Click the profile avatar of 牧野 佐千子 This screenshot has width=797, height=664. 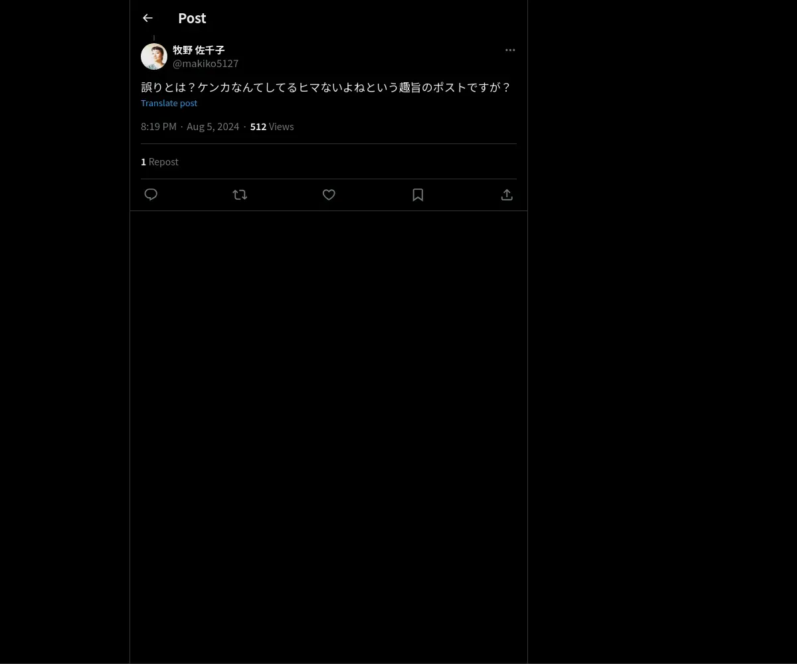click(154, 56)
